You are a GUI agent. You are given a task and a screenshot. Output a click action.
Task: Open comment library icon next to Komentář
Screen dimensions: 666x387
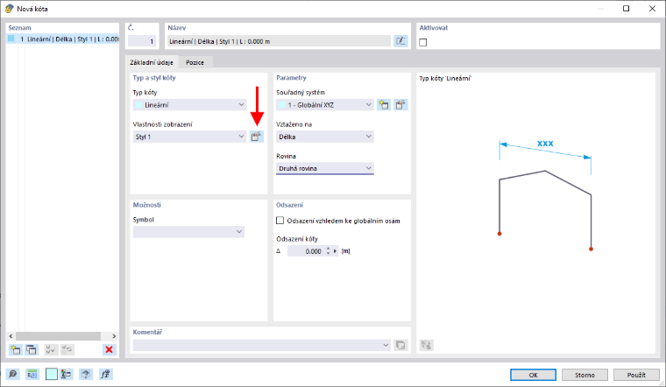(x=400, y=345)
